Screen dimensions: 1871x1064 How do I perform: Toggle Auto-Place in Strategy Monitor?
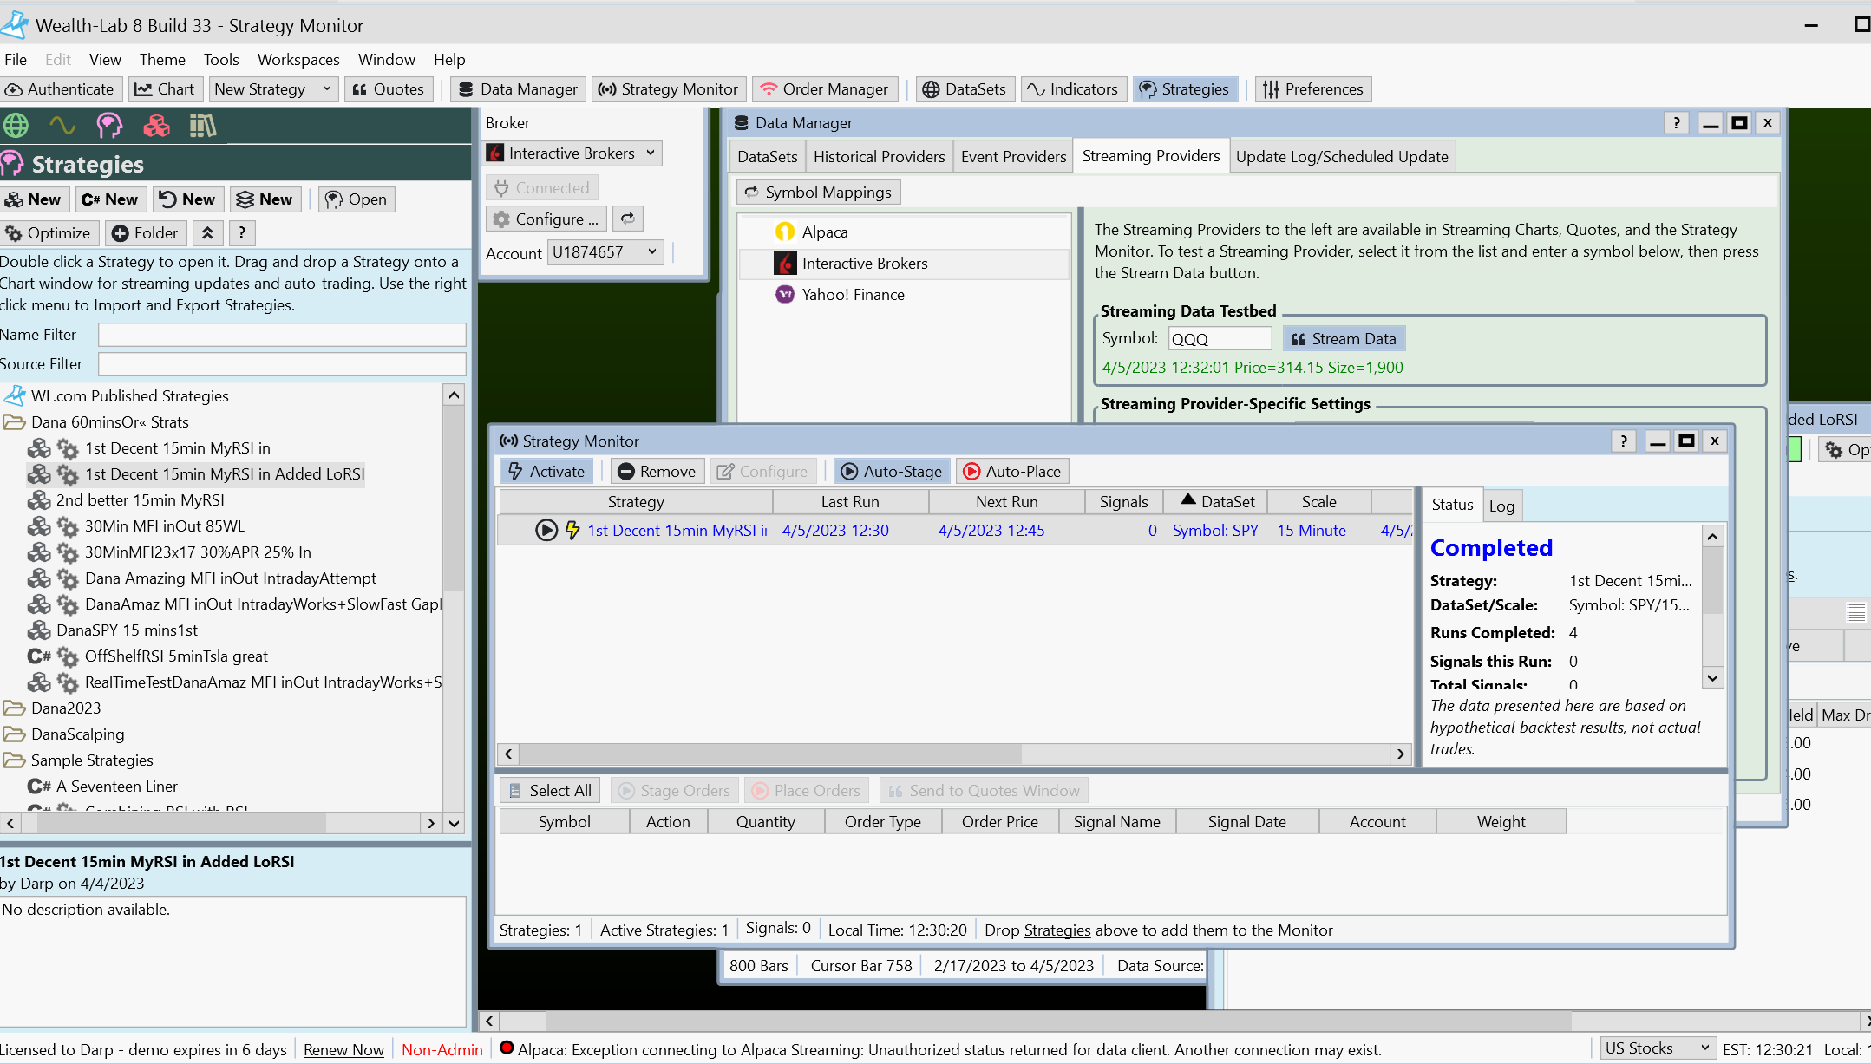point(1012,471)
